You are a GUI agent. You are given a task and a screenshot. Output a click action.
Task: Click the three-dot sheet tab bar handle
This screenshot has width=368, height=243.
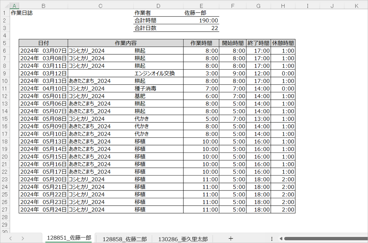click(272, 238)
